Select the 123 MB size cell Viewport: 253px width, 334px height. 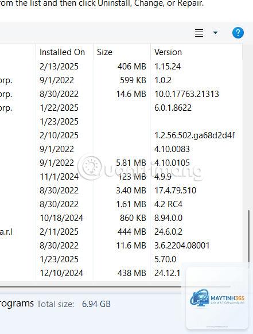coord(132,177)
